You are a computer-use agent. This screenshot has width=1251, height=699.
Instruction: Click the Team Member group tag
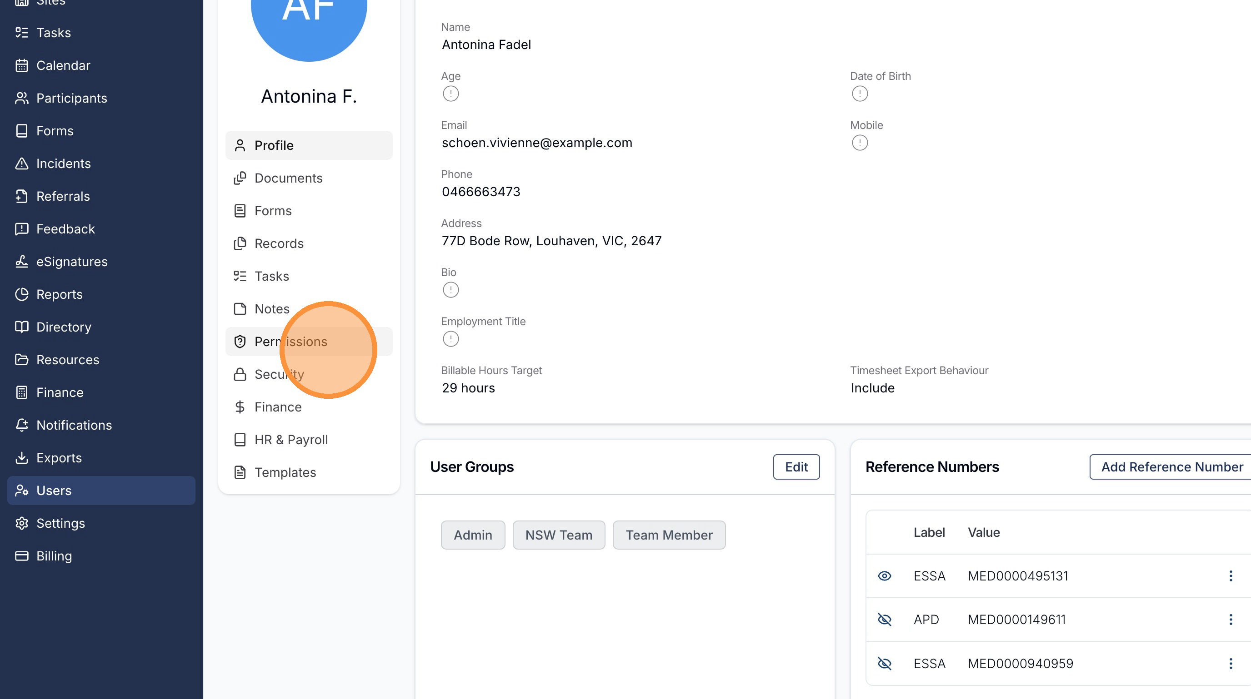coord(669,535)
